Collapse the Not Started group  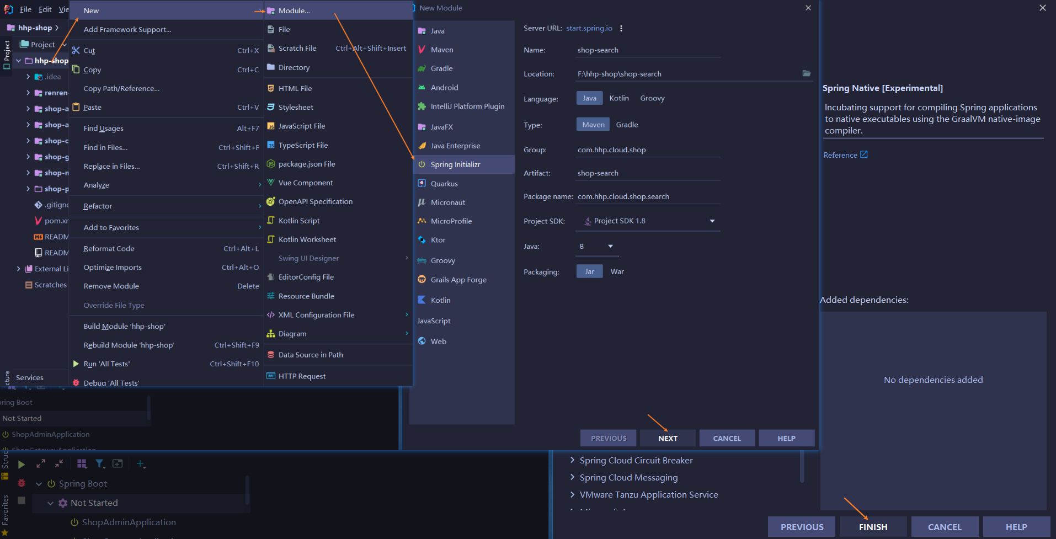[x=50, y=503]
